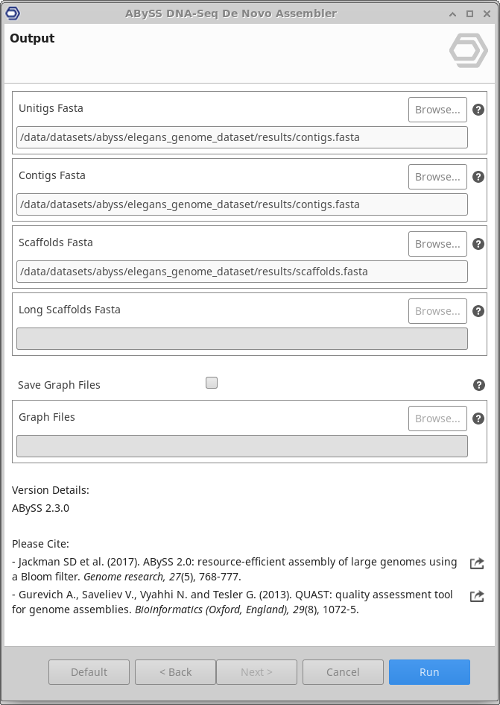
Task: Open the Jackman ABySS 2.0 citation link
Action: pos(477,563)
